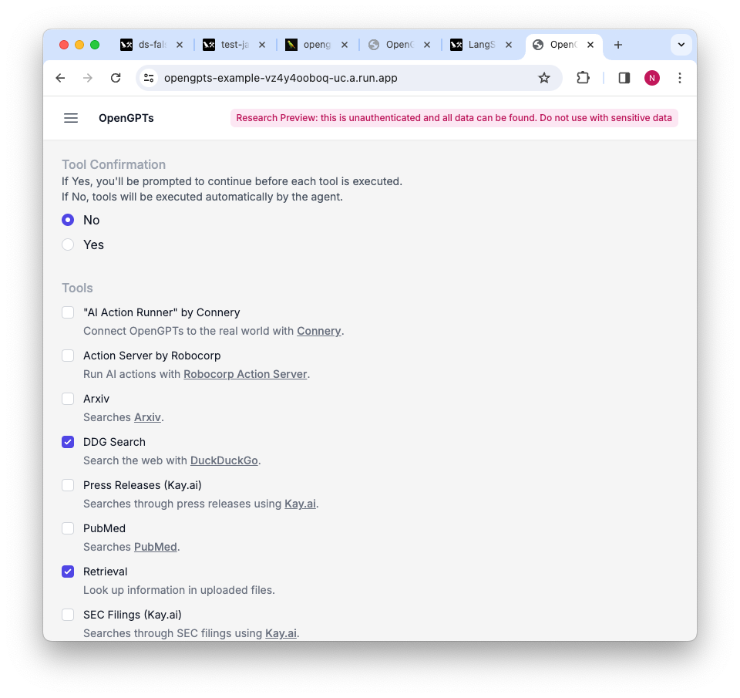Open Chrome three-dot menu
The height and width of the screenshot is (698, 740).
point(680,78)
